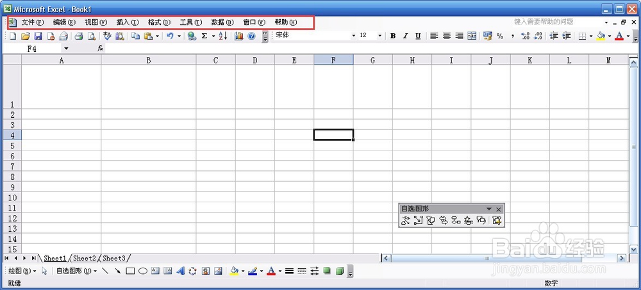
Task: Insert picture from file icon
Action: (218, 271)
